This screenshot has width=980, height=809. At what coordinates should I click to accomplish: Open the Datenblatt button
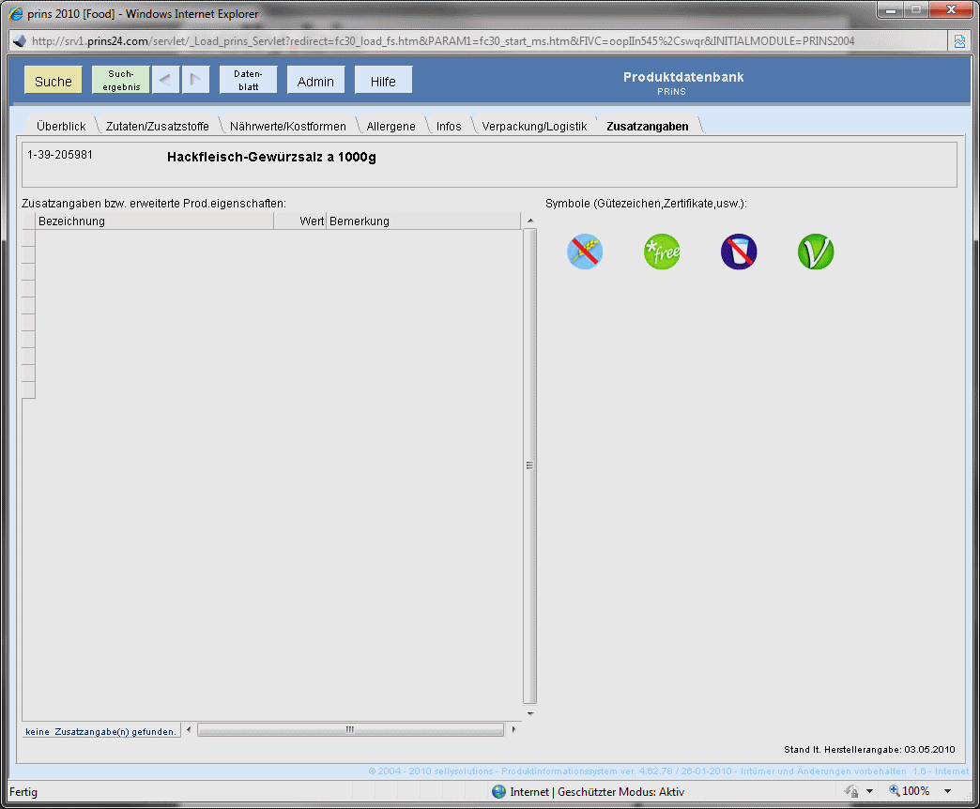[248, 80]
